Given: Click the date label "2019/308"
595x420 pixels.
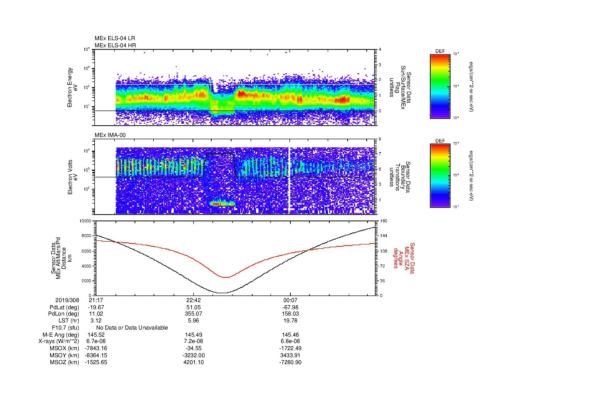Looking at the screenshot, I should (x=67, y=300).
